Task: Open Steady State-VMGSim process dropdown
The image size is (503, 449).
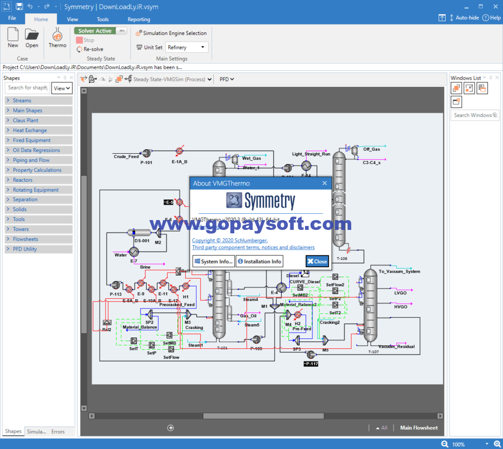Action: [x=172, y=79]
